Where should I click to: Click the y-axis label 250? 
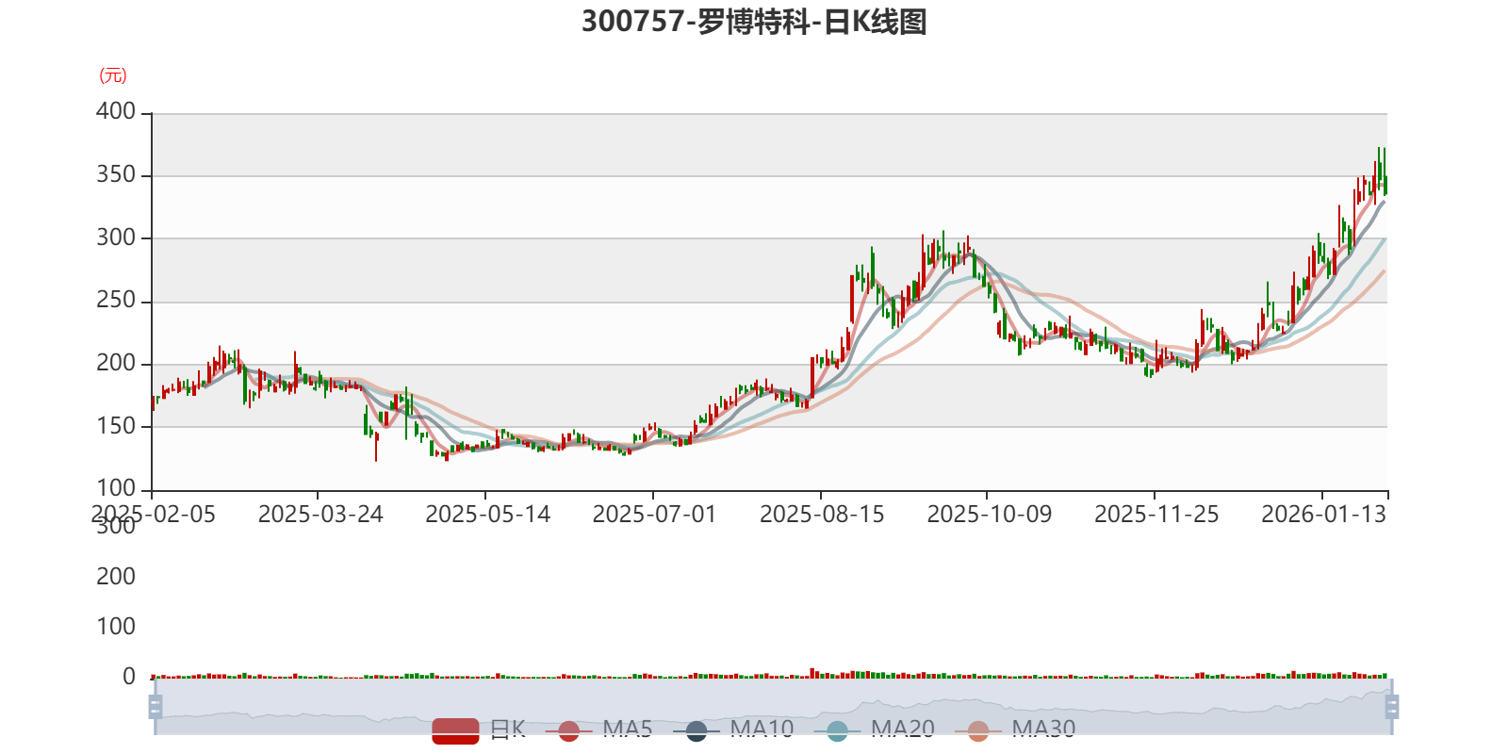click(x=116, y=301)
